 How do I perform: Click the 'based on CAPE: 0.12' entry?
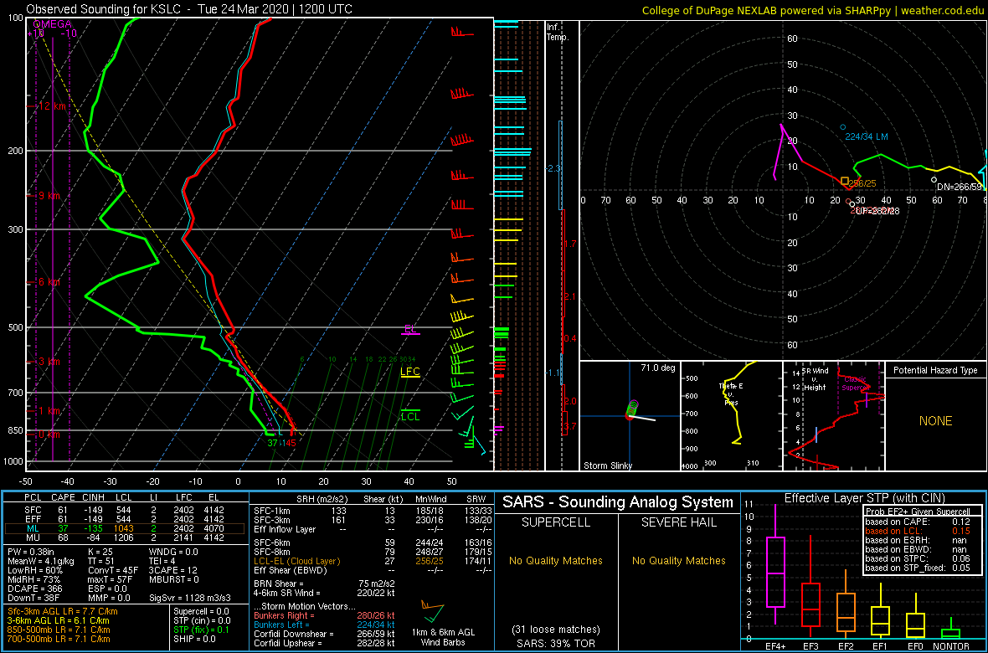tap(917, 522)
